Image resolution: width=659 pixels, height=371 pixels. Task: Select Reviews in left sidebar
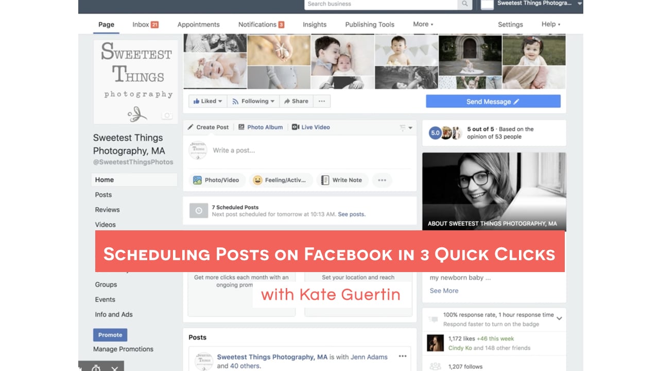click(x=107, y=210)
